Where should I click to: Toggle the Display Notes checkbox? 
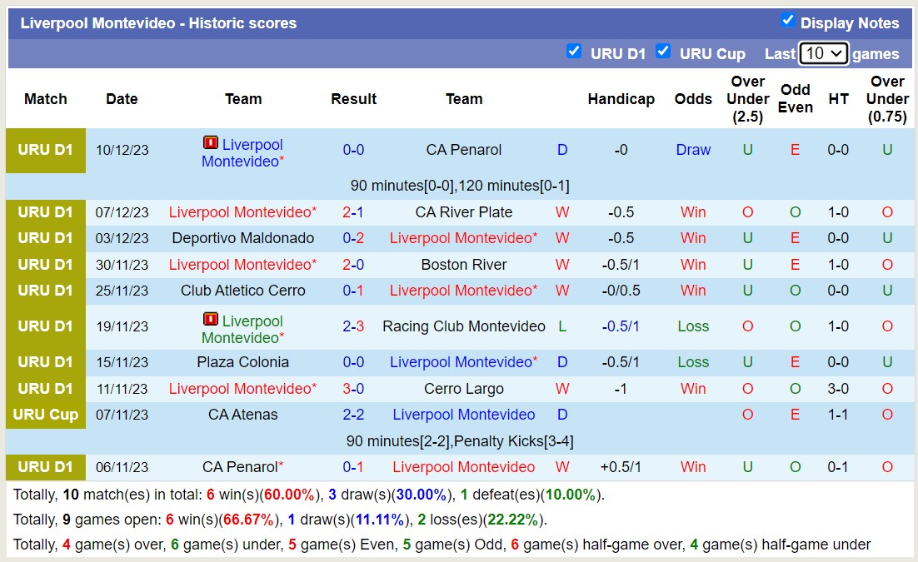coord(787,21)
